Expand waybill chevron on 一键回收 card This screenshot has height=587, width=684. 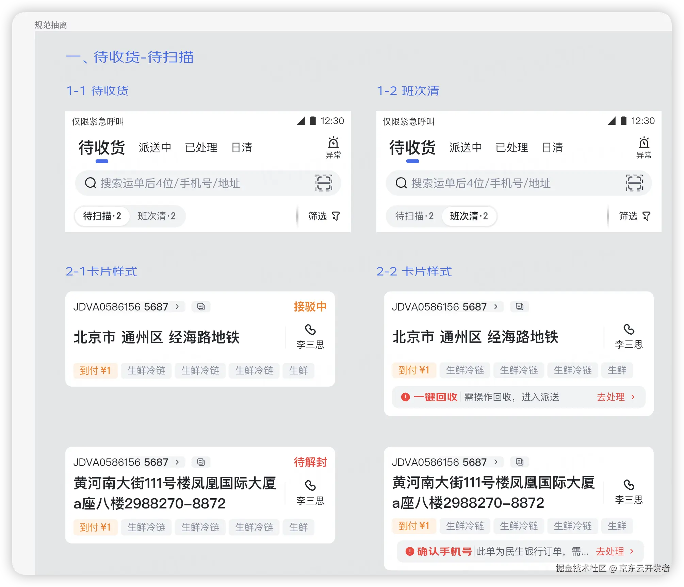tap(496, 306)
